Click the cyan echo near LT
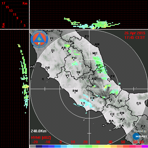The height and width of the screenshot is (148, 148). pyautogui.click(x=86, y=103)
